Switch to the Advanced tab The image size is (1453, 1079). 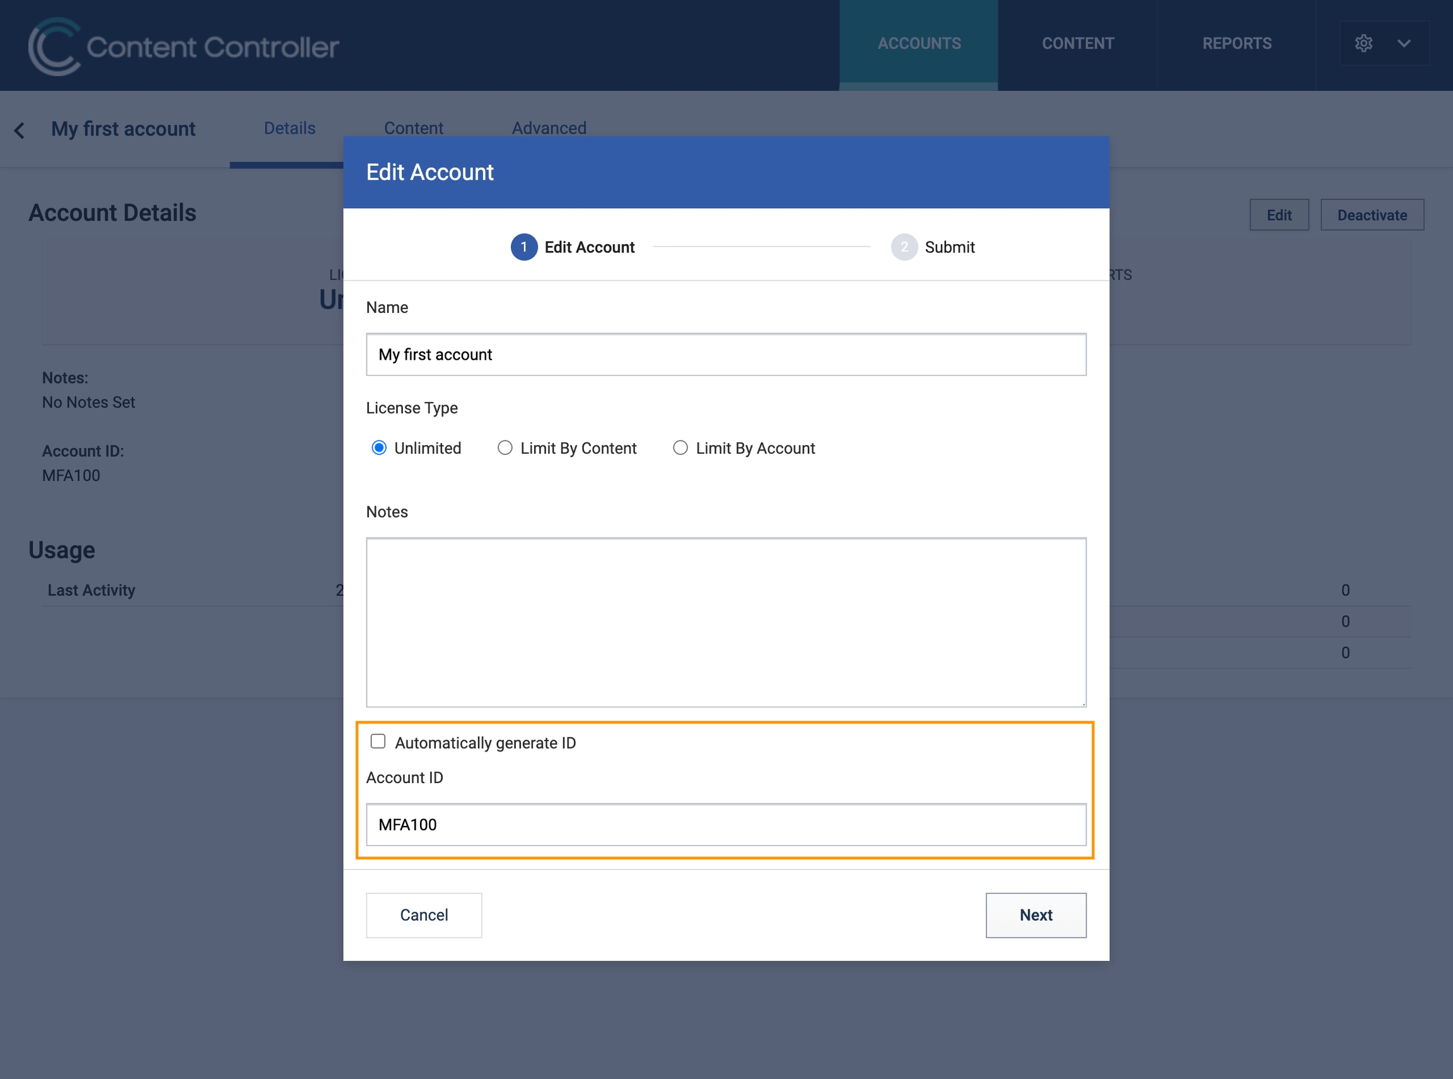549,128
